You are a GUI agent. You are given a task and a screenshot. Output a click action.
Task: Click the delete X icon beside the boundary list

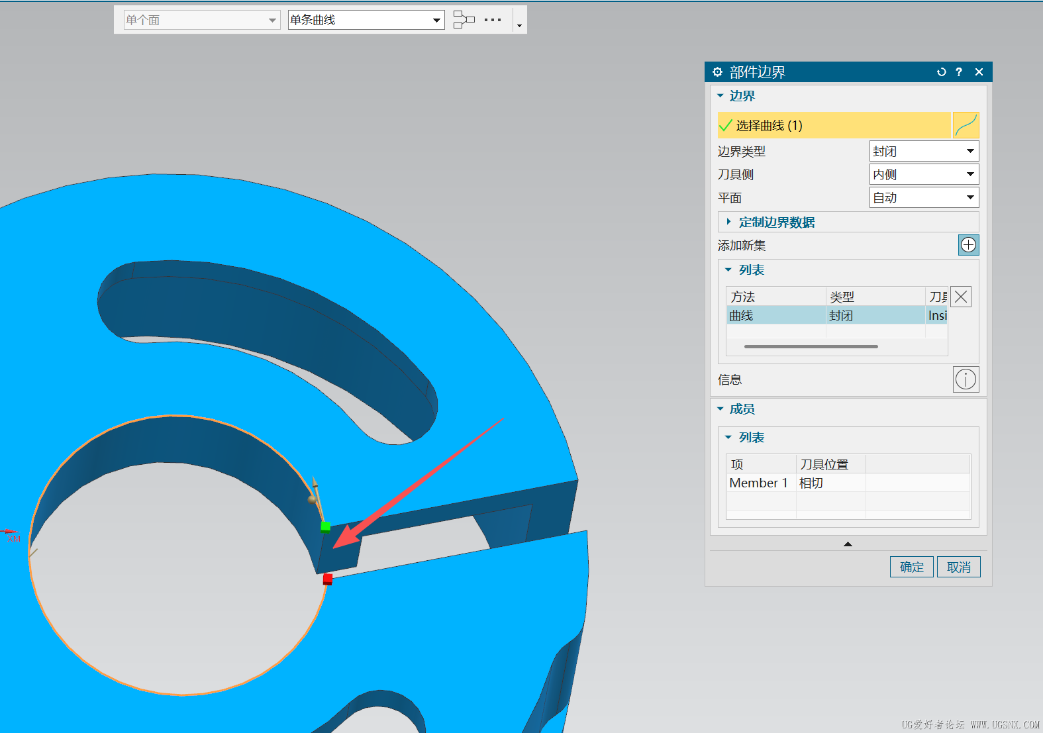tap(961, 297)
